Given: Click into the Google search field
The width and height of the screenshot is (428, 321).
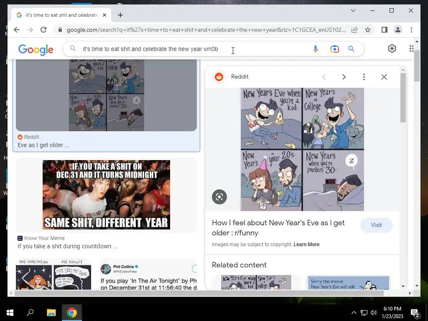Looking at the screenshot, I should (x=191, y=49).
